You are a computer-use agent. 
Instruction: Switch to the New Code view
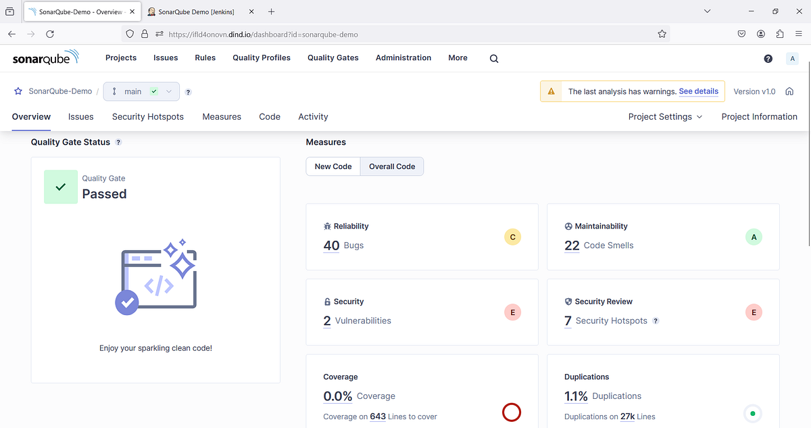coord(333,166)
